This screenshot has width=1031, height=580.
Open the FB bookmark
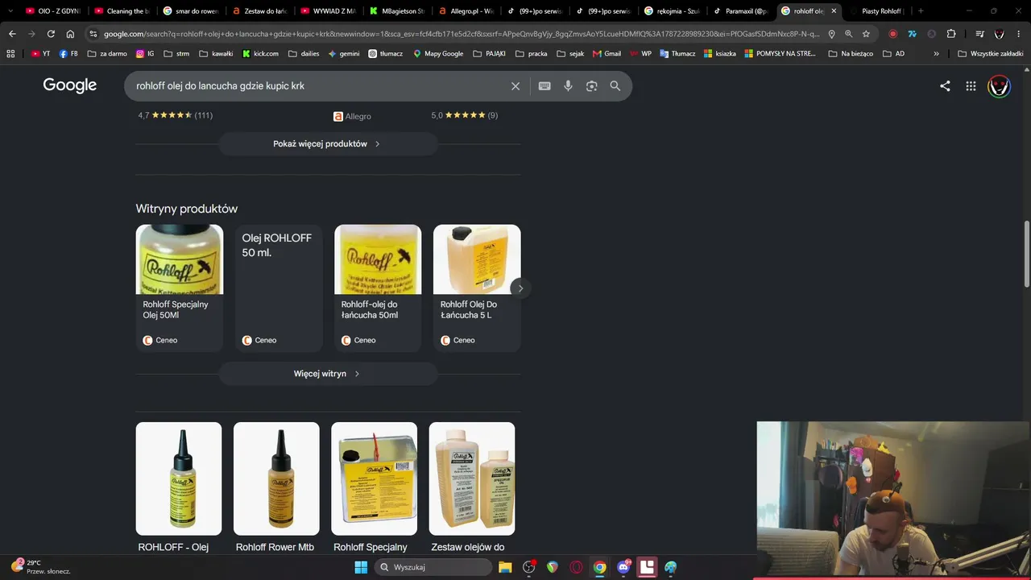68,53
